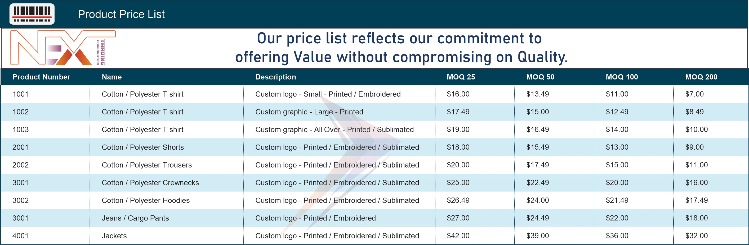The image size is (749, 245).
Task: Click the barcode icon in header
Action: tap(32, 14)
